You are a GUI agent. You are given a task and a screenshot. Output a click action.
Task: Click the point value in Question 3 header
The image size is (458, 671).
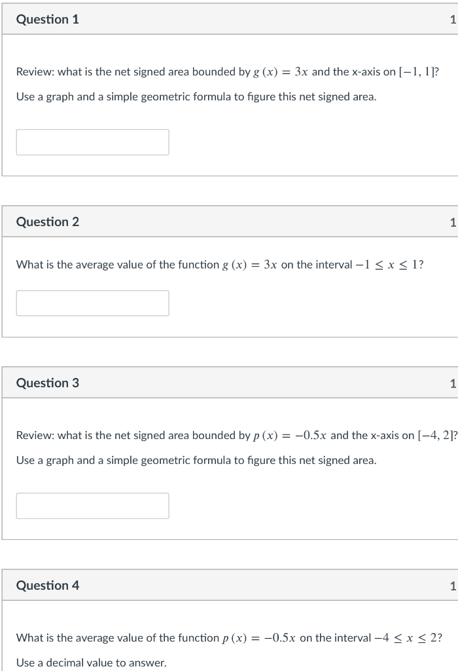[x=453, y=383]
